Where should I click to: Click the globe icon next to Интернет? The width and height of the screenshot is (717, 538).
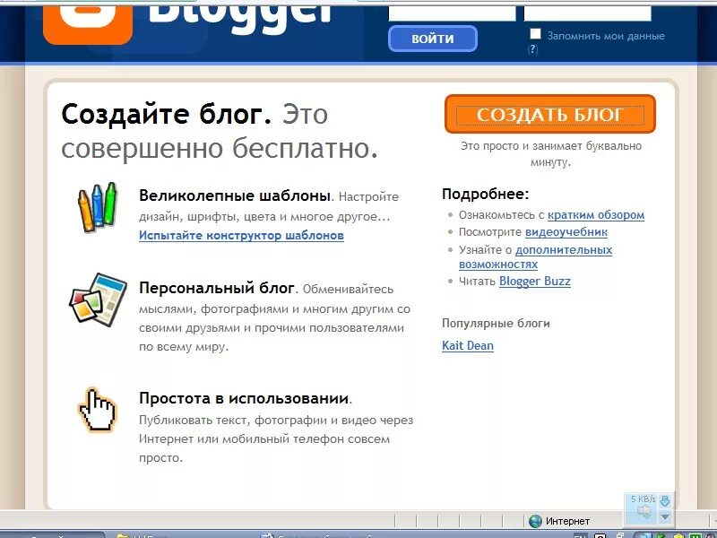point(535,521)
